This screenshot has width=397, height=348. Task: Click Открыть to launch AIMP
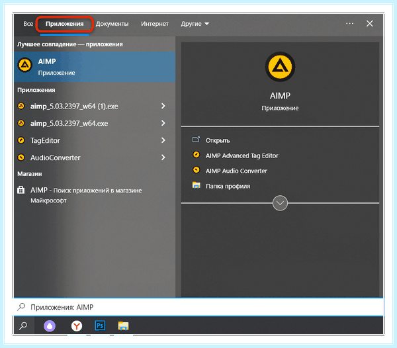coord(218,141)
